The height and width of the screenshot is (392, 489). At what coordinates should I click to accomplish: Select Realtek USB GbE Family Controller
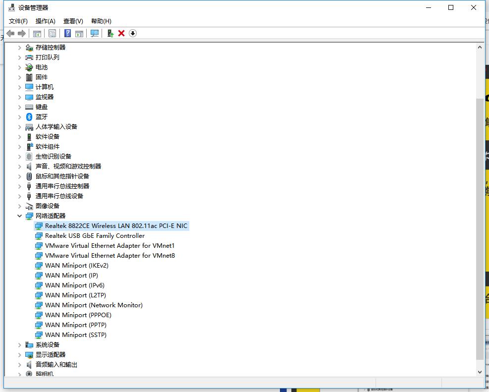coord(95,236)
